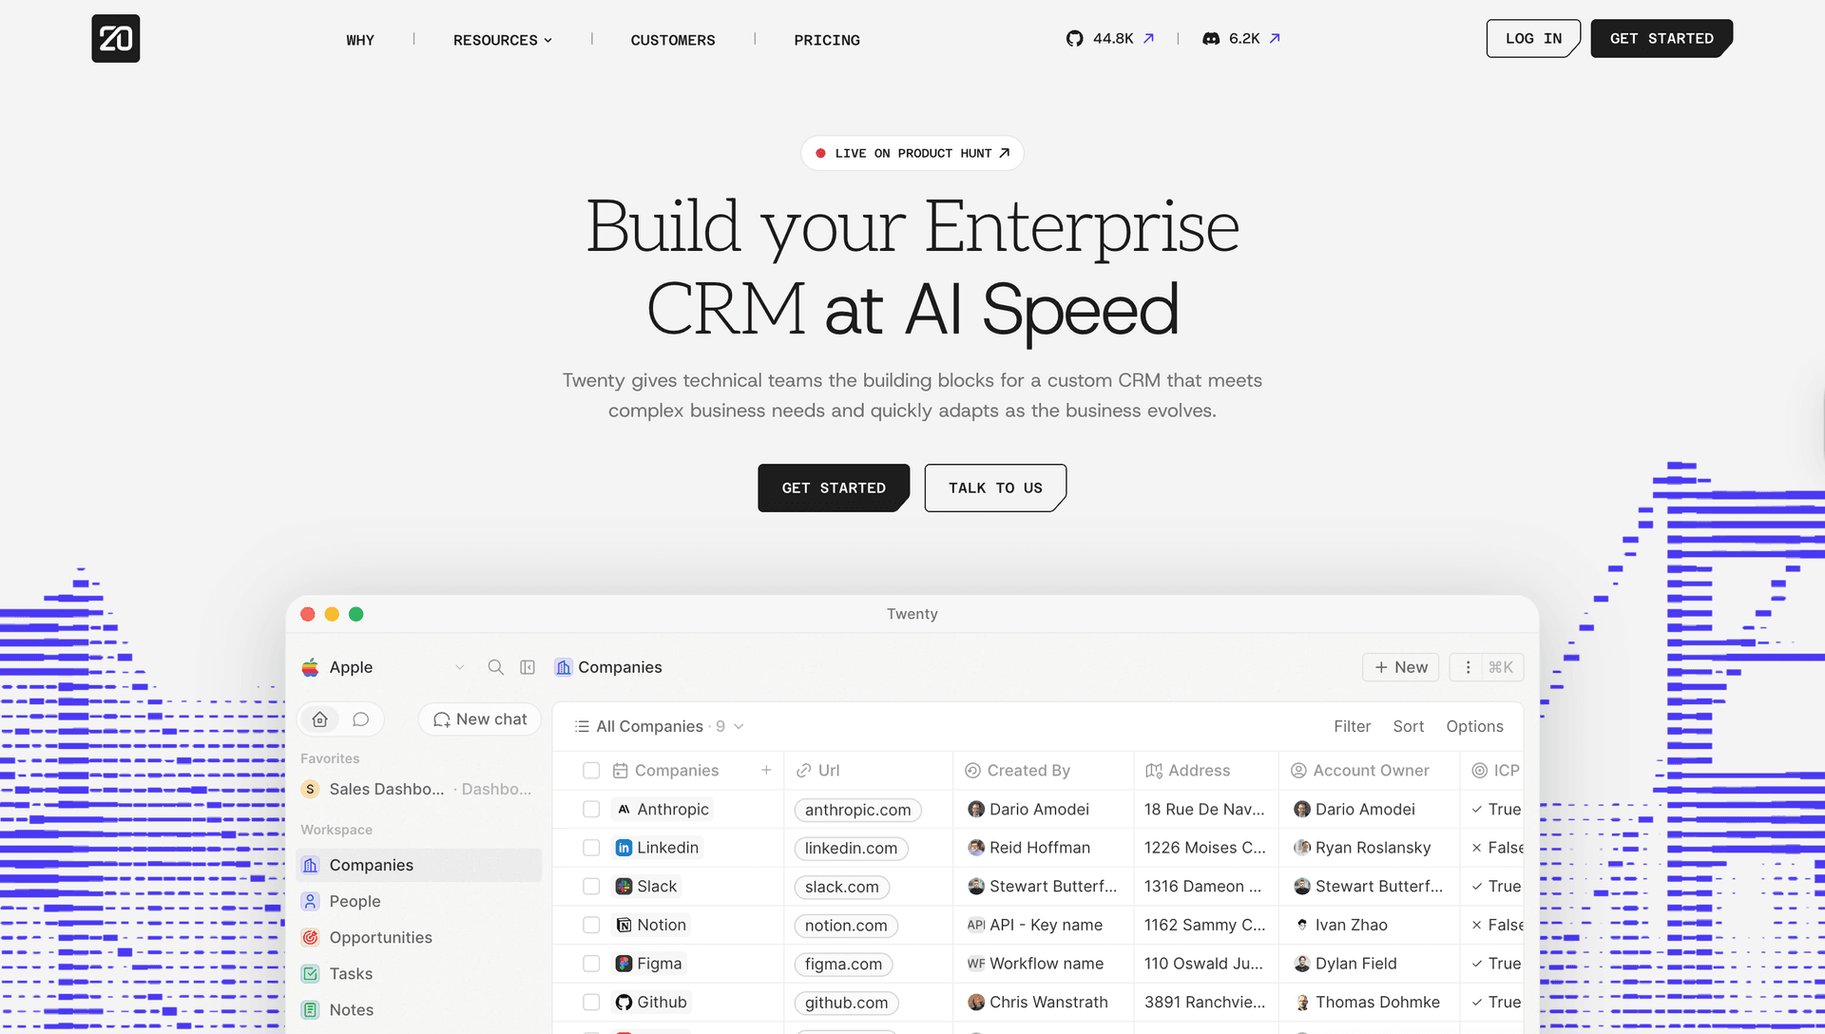Open the ⌘K command menu button
Viewport: 1825px width, 1034px height.
(1502, 667)
